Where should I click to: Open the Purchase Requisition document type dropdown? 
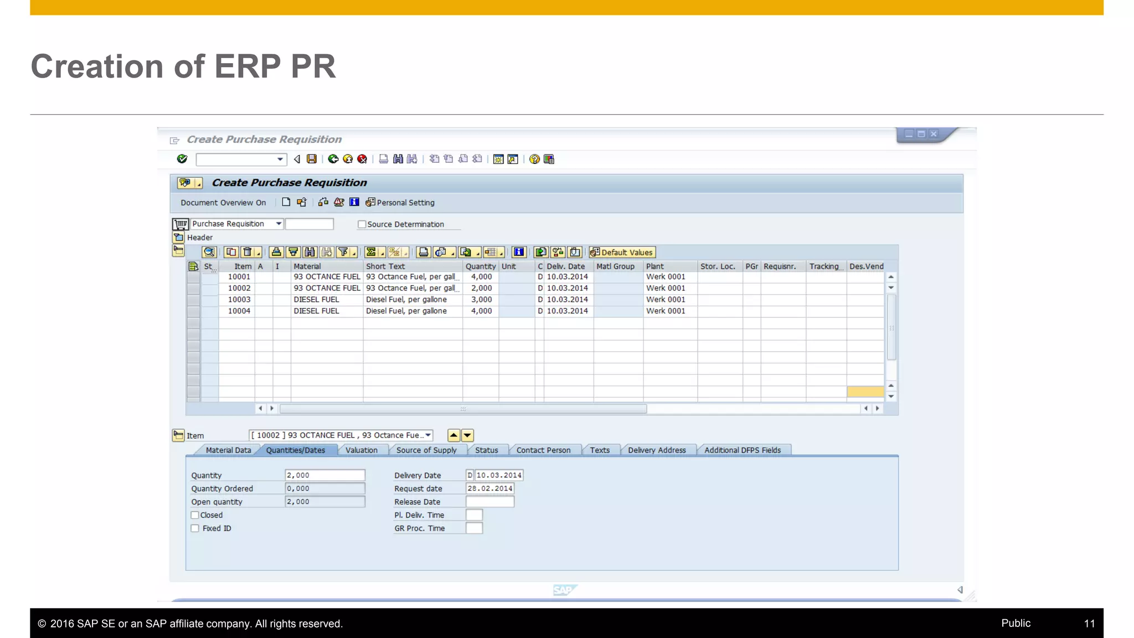(279, 224)
